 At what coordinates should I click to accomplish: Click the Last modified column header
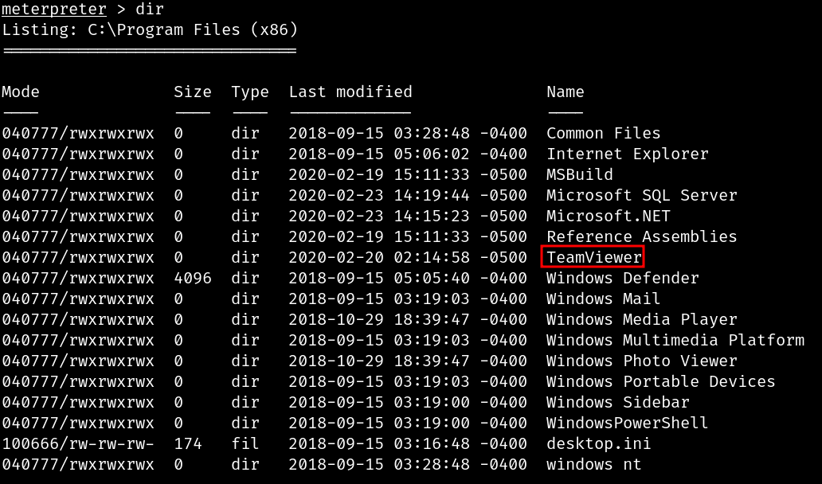pyautogui.click(x=350, y=92)
